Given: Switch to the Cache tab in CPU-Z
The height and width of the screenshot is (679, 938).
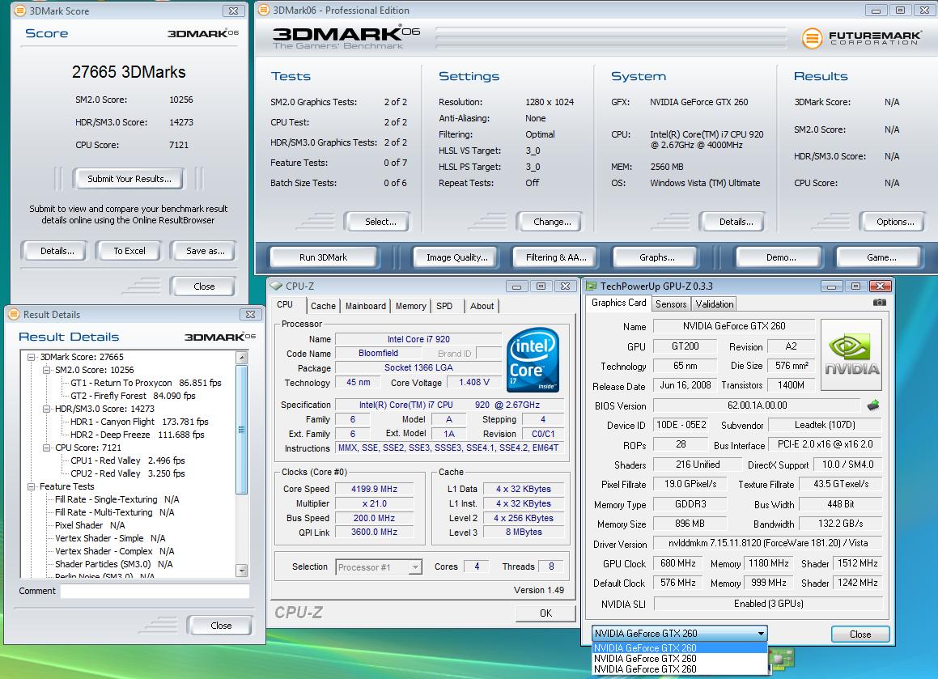Looking at the screenshot, I should tap(323, 306).
